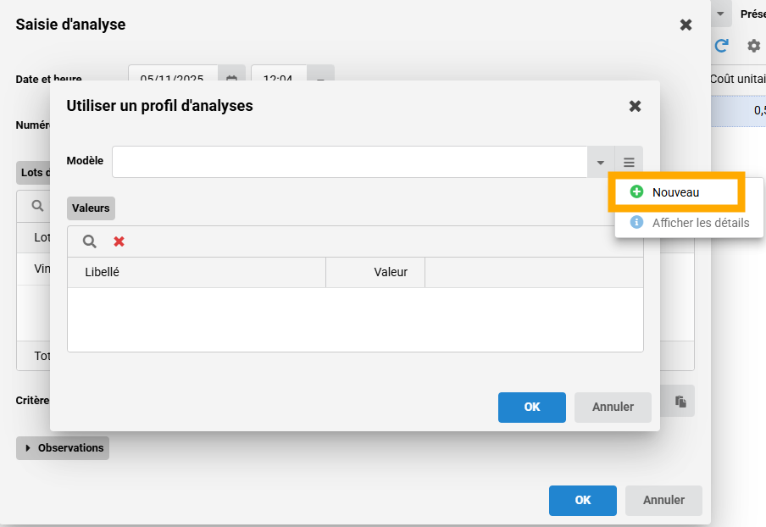Click the refresh icon in background panel

[x=722, y=46]
